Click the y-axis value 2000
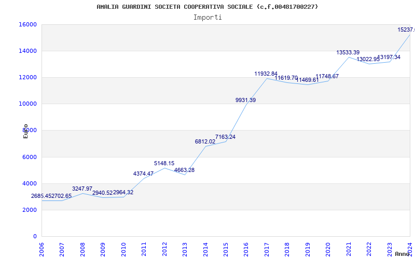Image resolution: width=415 pixels, height=259 pixels. (x=30, y=210)
